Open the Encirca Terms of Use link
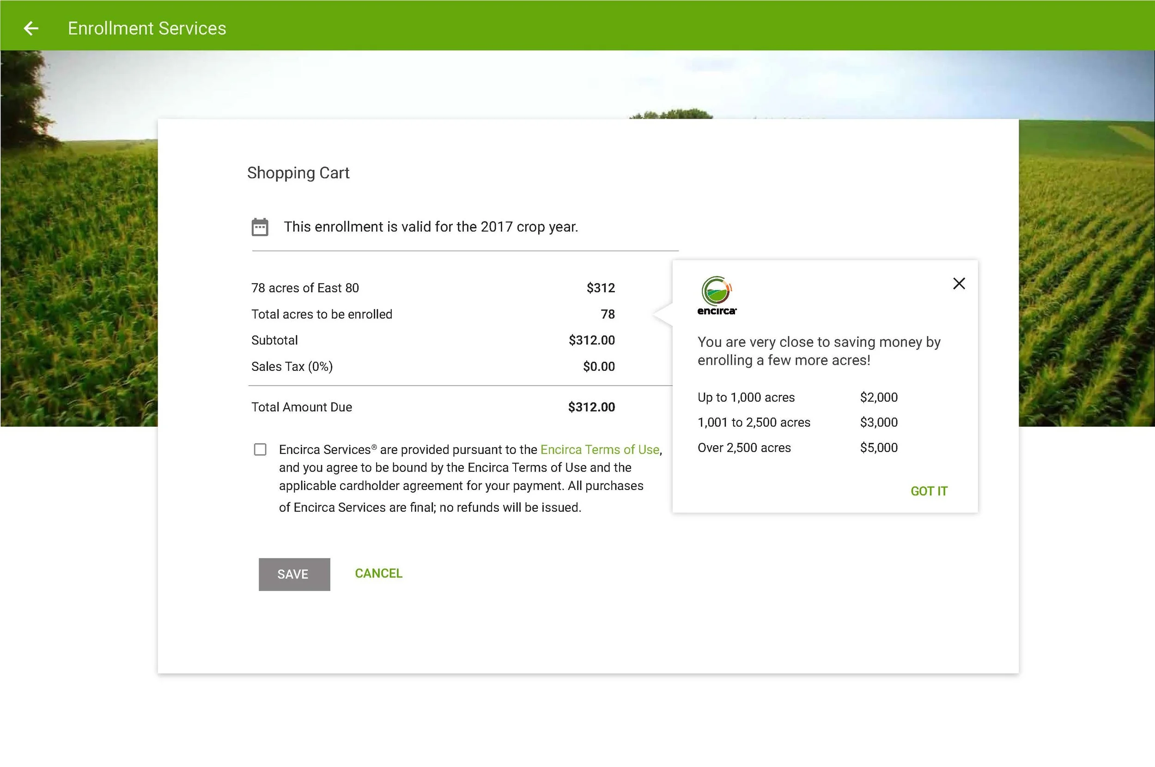This screenshot has width=1155, height=767. tap(600, 450)
